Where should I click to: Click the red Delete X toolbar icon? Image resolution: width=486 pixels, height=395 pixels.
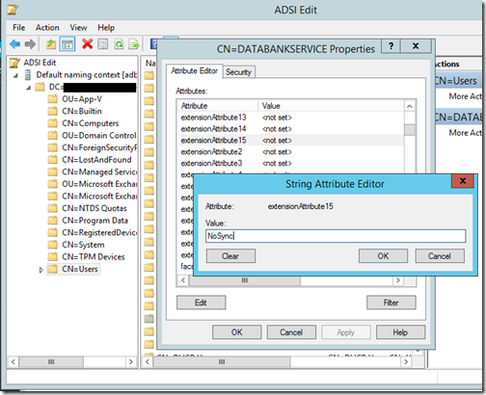pyautogui.click(x=87, y=44)
